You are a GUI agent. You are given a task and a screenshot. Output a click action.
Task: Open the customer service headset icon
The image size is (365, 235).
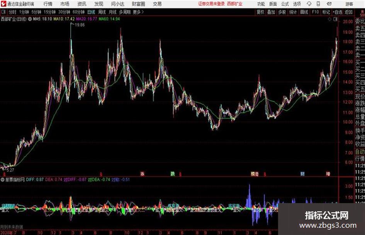309,4
